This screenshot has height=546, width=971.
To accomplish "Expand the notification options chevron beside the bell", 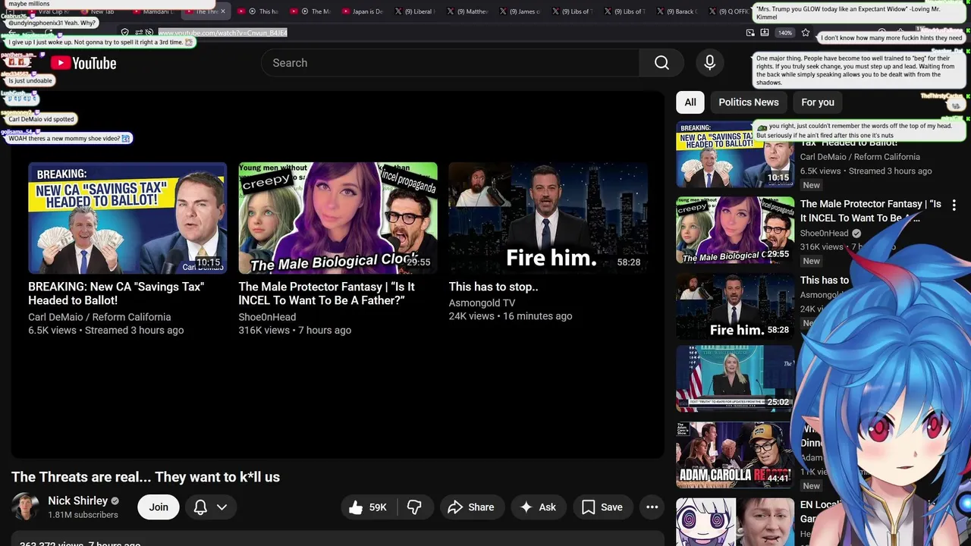I will [x=222, y=507].
